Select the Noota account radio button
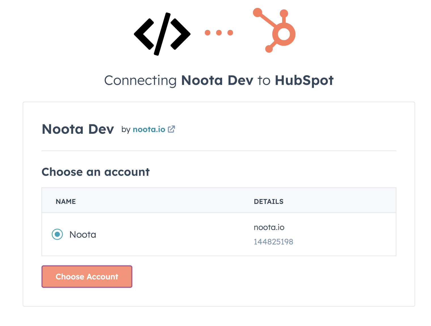The height and width of the screenshot is (326, 431). tap(57, 234)
